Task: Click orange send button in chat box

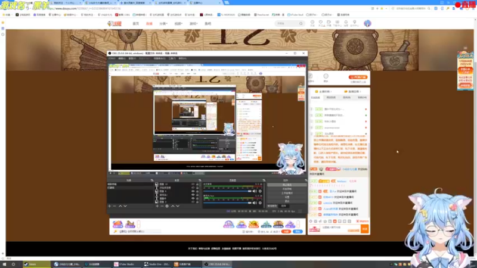Action: tap(364, 229)
